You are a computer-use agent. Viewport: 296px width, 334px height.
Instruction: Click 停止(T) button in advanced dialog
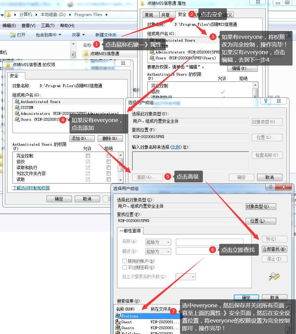click(274, 259)
